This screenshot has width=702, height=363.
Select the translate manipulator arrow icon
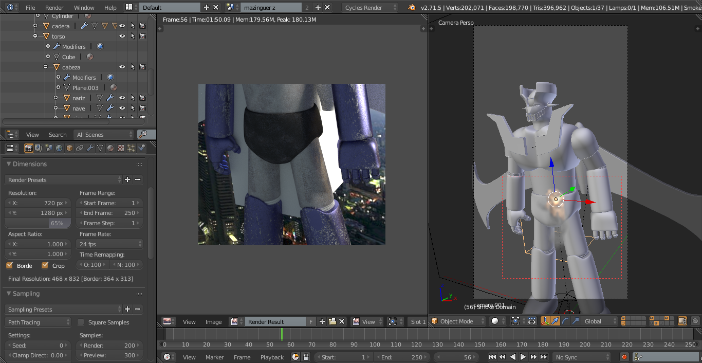click(556, 321)
